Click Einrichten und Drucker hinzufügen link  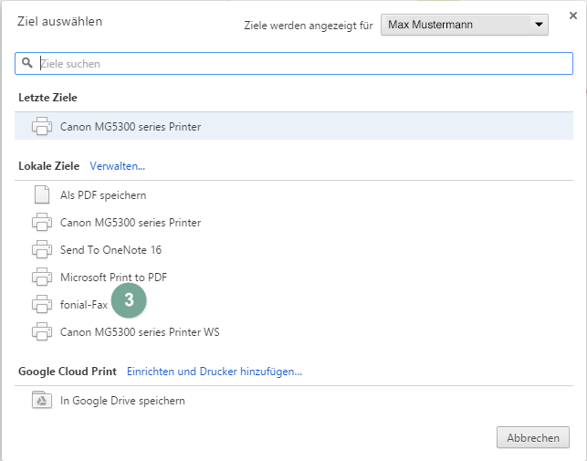(x=215, y=372)
